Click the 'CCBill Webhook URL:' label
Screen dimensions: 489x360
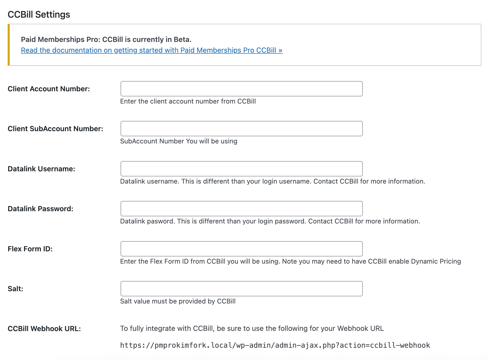(44, 329)
